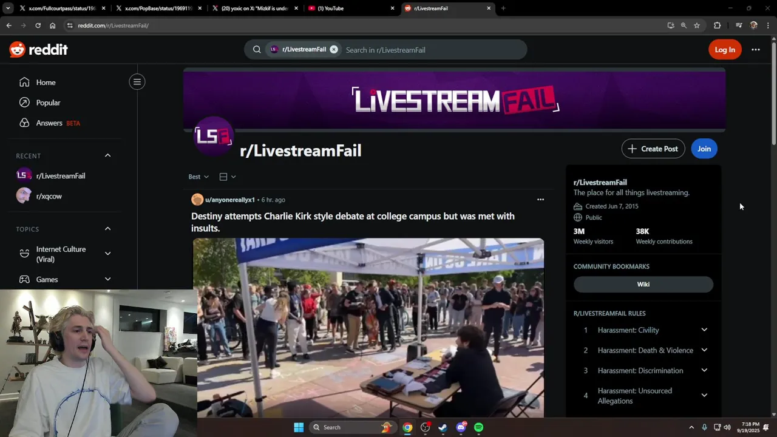Remove the r/LivestreamFail search filter chip

click(334, 49)
